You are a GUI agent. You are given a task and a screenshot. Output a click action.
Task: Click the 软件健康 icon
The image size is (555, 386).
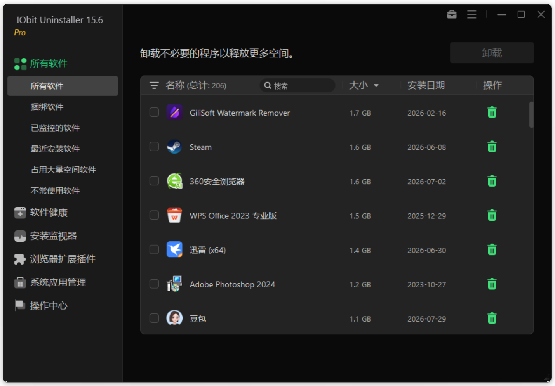coord(20,213)
